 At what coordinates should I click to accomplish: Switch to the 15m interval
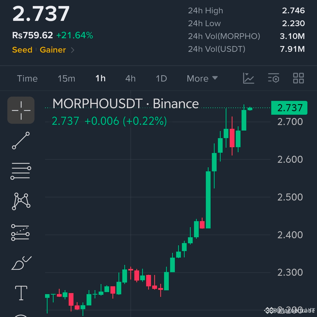pos(66,78)
